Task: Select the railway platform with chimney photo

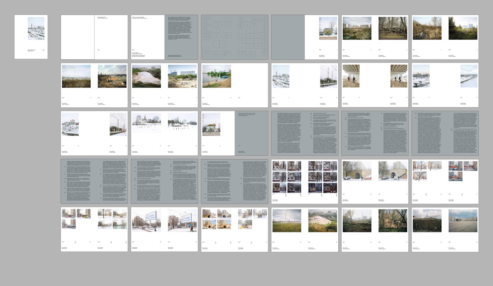Action: click(x=328, y=76)
